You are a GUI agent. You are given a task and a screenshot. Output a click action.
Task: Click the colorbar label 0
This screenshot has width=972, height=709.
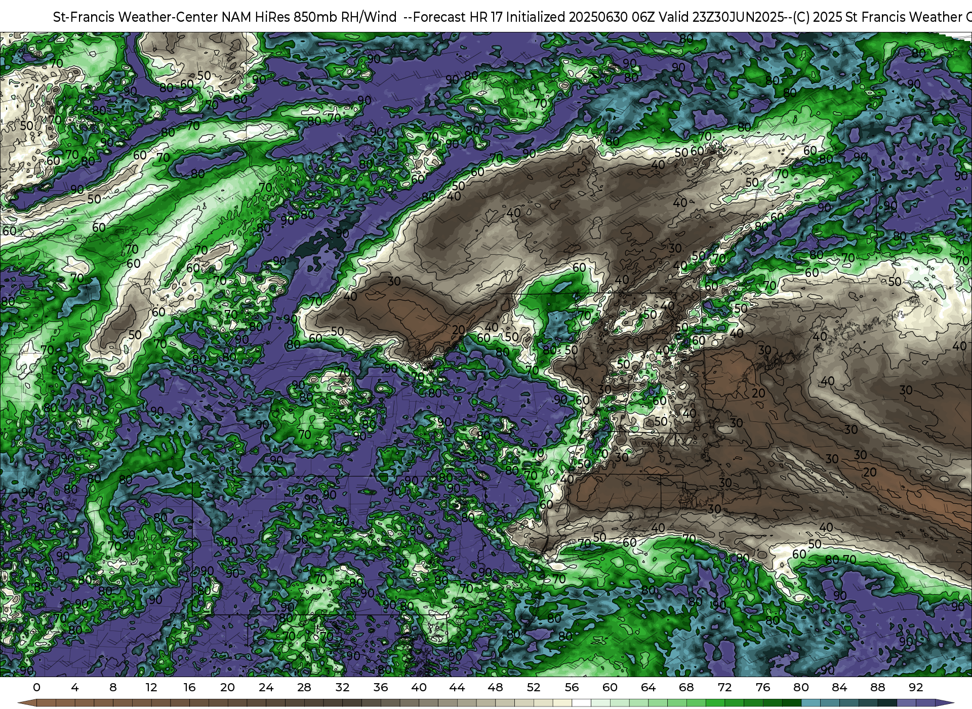point(36,687)
